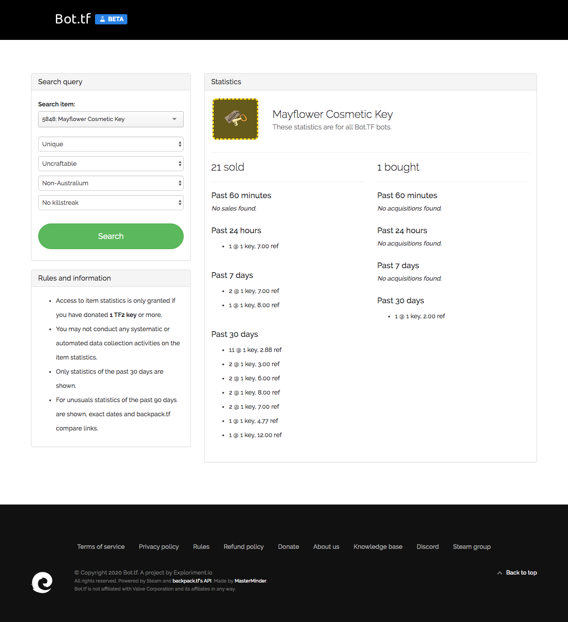Image resolution: width=568 pixels, height=622 pixels.
Task: Click '2 @ 1 key, 6.00 ref' entry
Action: tap(254, 378)
